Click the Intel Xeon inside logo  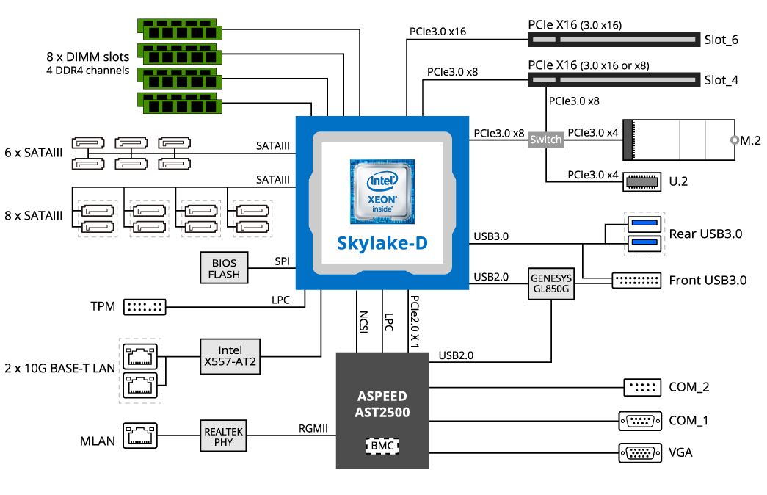pyautogui.click(x=382, y=192)
